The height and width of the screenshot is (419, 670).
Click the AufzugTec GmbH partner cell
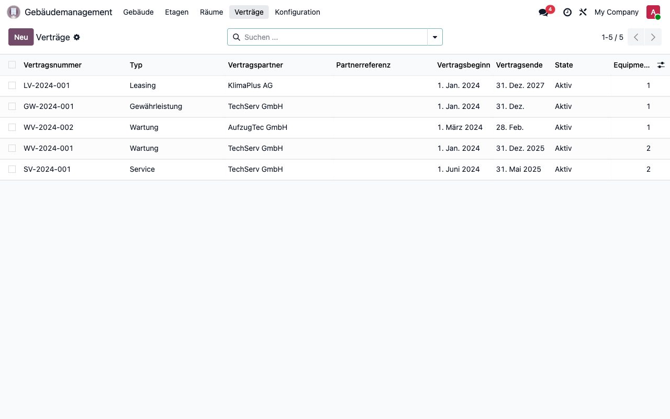point(258,127)
